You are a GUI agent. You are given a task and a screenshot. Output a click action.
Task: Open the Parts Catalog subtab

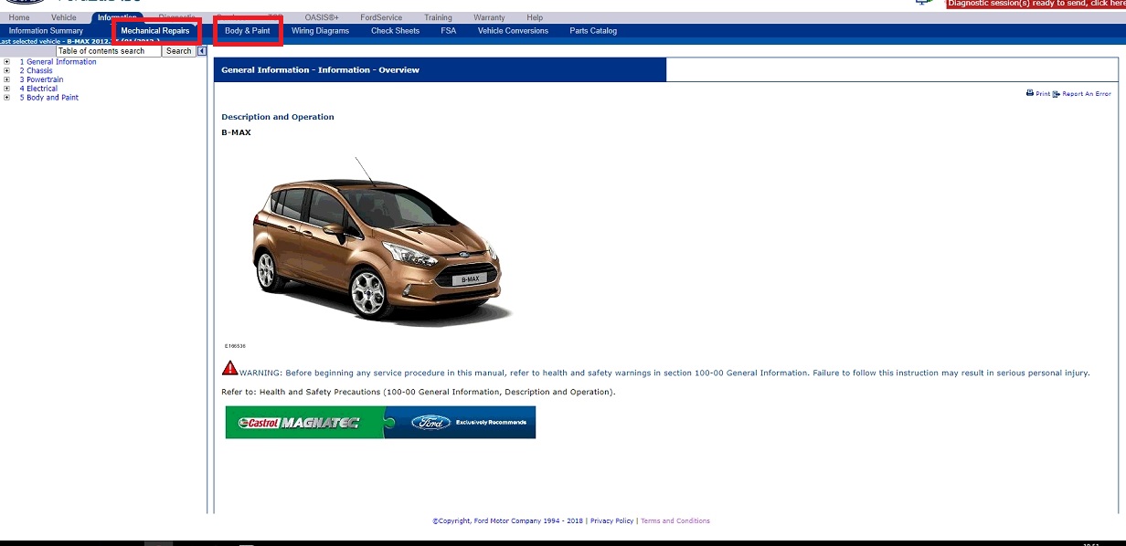point(593,31)
